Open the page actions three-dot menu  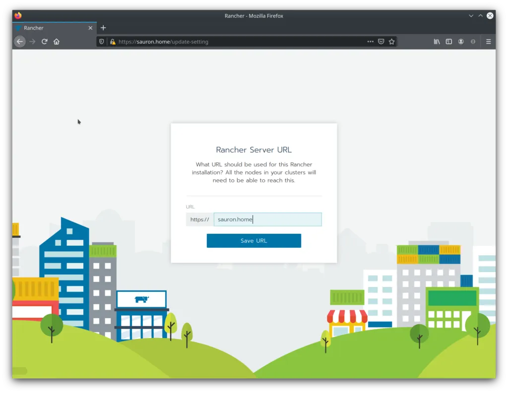(x=370, y=42)
